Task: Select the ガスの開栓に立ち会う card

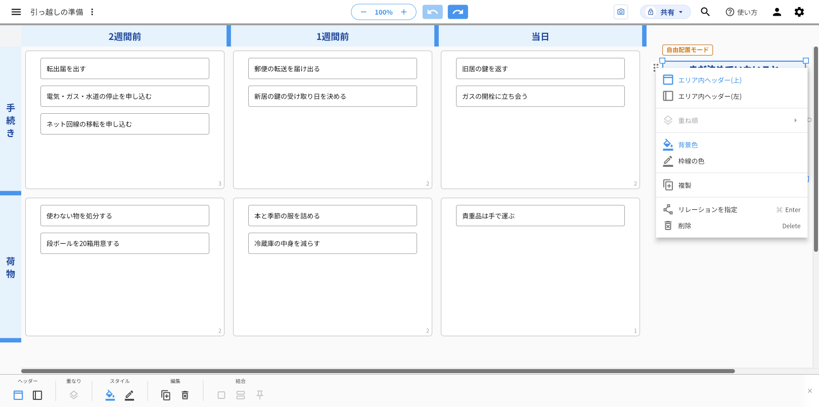Action: point(540,96)
